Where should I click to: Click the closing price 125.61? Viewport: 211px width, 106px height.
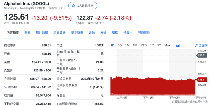coord(16,17)
